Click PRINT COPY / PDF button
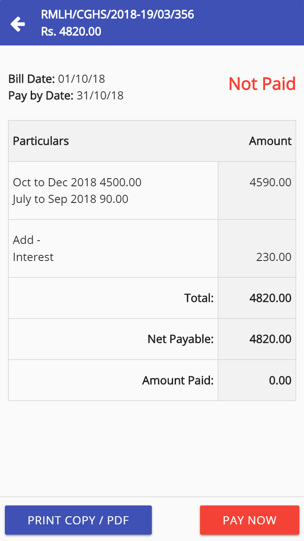 point(78,520)
